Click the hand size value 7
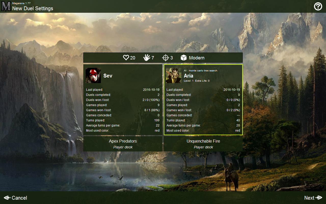 [x=153, y=58]
